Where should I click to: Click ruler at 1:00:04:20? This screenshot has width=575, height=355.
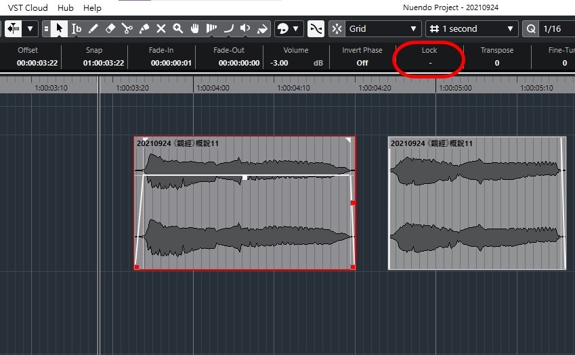click(x=375, y=88)
